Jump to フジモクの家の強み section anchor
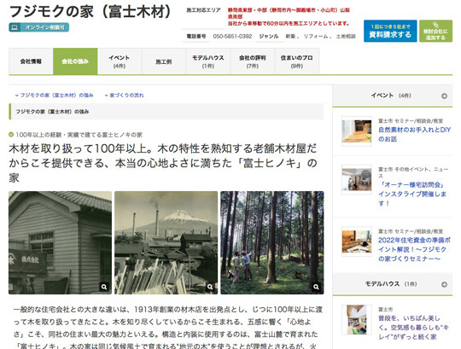Screen dimensions: 461x349 point(55,96)
